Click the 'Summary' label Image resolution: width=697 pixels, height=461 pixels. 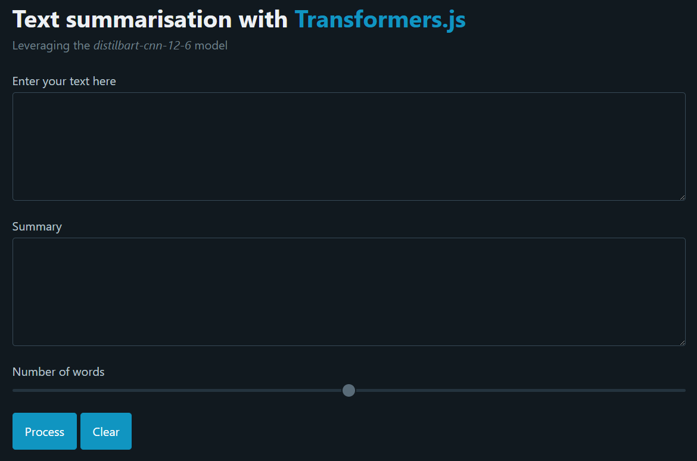tap(37, 226)
